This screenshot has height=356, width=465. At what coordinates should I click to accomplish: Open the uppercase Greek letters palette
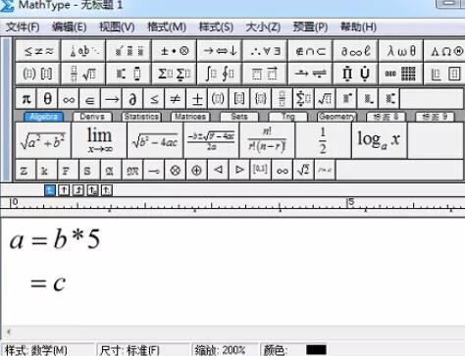[x=444, y=51]
